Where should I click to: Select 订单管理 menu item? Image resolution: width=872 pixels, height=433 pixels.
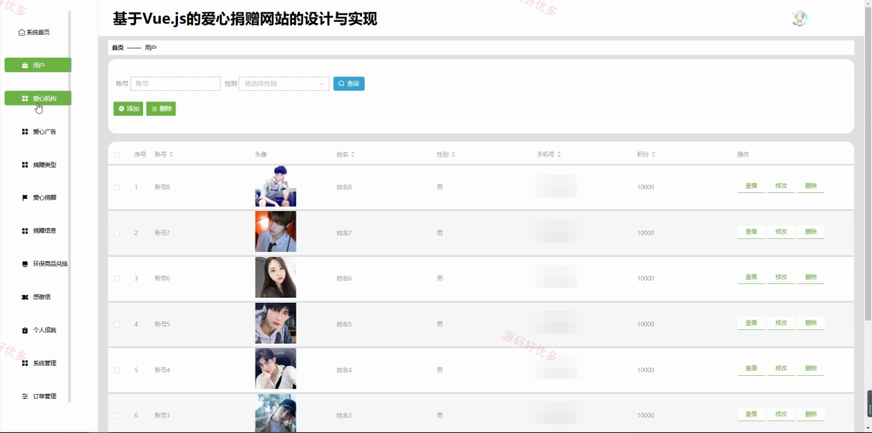pos(37,396)
